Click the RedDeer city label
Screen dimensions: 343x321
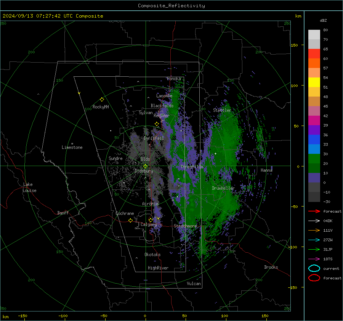(162, 116)
